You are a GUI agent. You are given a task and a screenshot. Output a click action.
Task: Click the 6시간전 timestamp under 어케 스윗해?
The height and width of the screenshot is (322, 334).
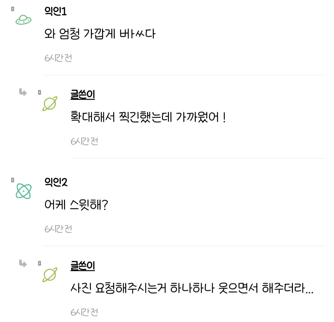[58, 229]
